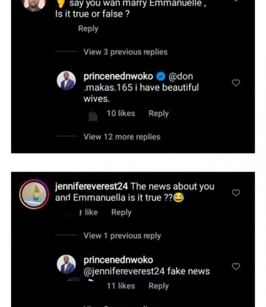Expand "View 1 previous reply"
266x307 pixels.
(122, 236)
